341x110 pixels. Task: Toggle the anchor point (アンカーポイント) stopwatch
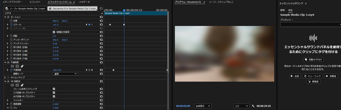pos(11,40)
